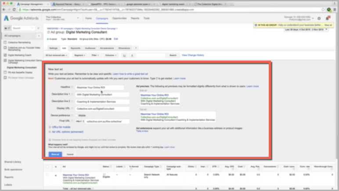Click the Chrome profile person icon
The width and height of the screenshot is (339, 191).
(334, 3)
